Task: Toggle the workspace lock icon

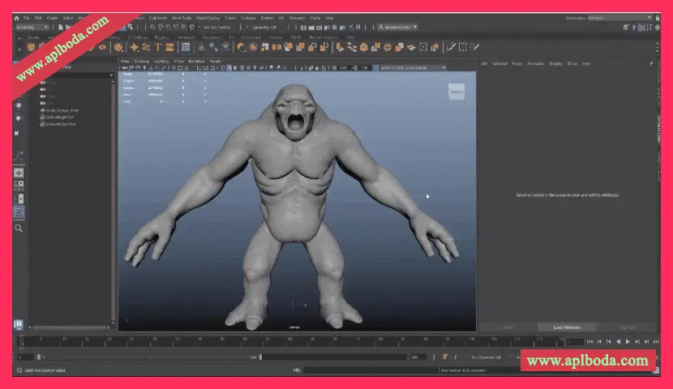Action: click(658, 17)
